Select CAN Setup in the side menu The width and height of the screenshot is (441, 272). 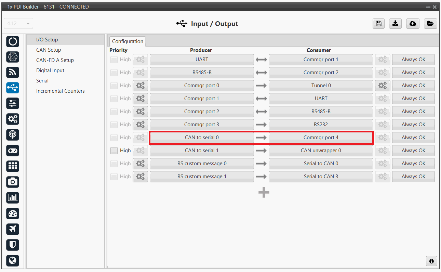coord(49,50)
